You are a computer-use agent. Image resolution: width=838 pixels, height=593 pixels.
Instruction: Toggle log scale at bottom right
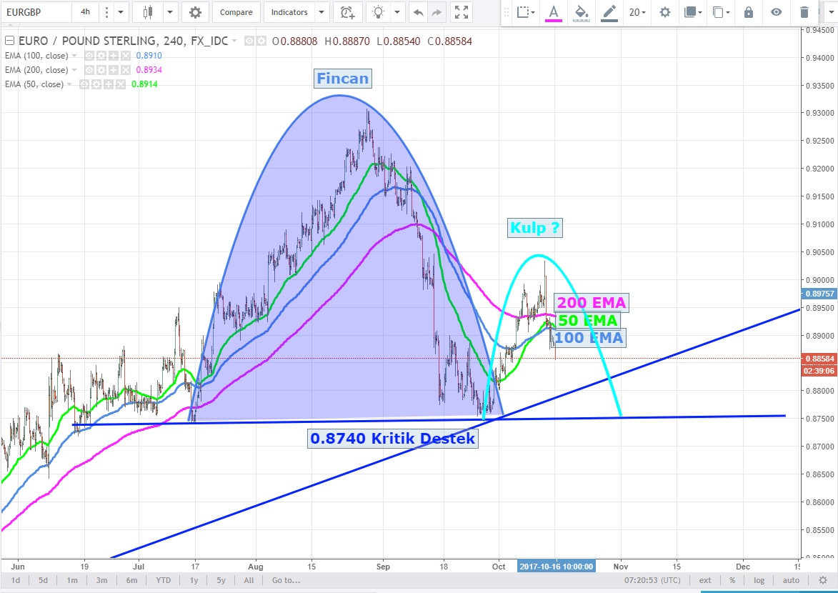759,580
